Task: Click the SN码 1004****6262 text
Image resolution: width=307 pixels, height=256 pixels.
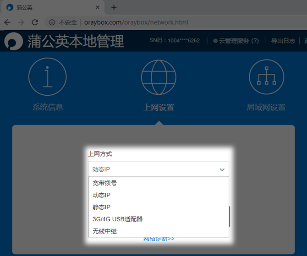Action: 175,40
